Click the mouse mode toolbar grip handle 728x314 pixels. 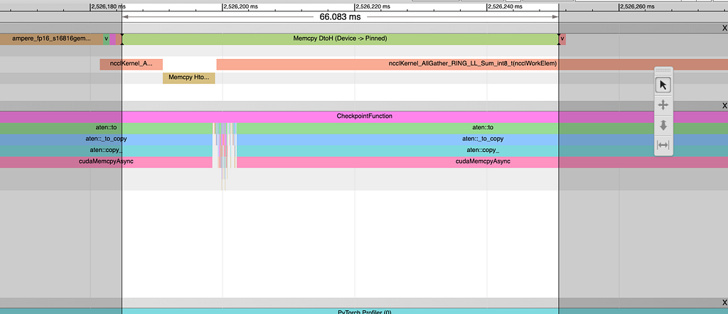(663, 70)
